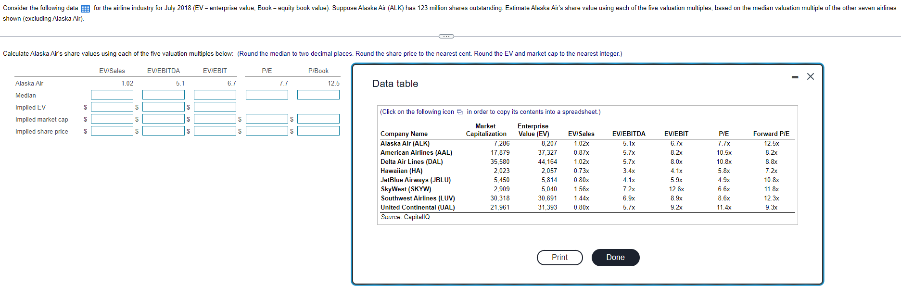Select Median field under EV/Sales
Screen dimensions: 901x297
[112, 95]
